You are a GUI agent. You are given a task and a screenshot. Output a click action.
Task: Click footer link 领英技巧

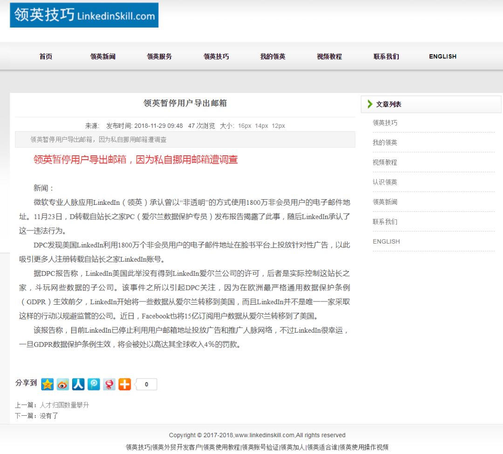[x=138, y=447]
